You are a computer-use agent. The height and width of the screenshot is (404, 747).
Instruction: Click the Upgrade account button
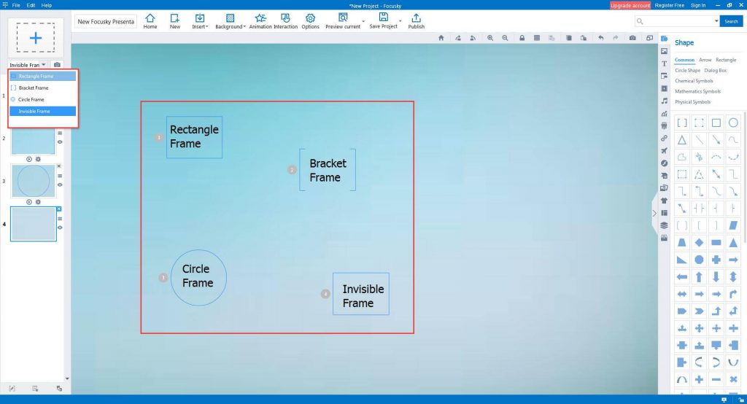pos(630,5)
